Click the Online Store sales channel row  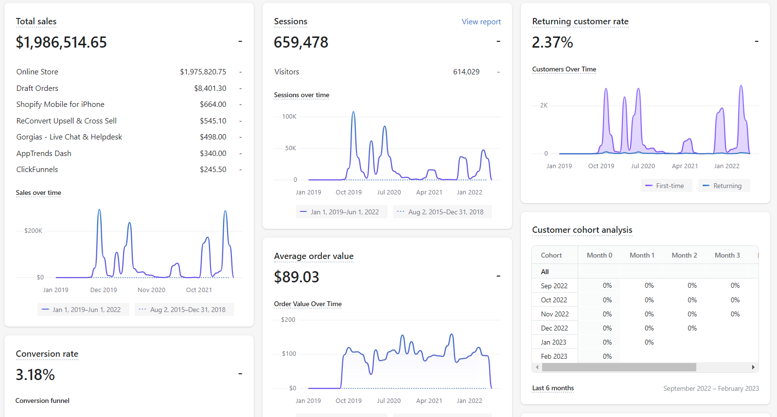pos(129,72)
